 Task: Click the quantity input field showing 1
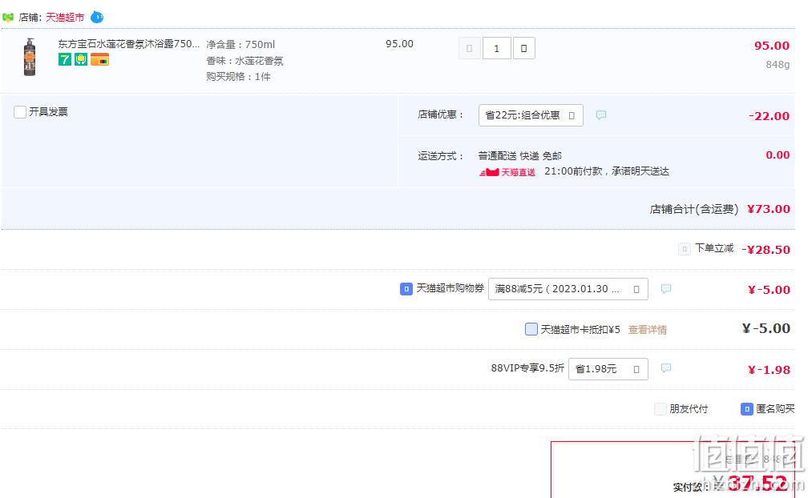497,48
